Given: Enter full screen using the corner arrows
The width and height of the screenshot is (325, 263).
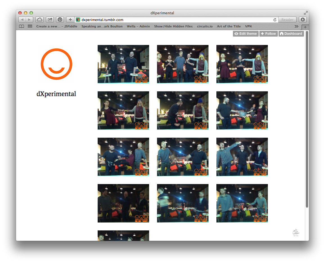Looking at the screenshot, I should [306, 13].
